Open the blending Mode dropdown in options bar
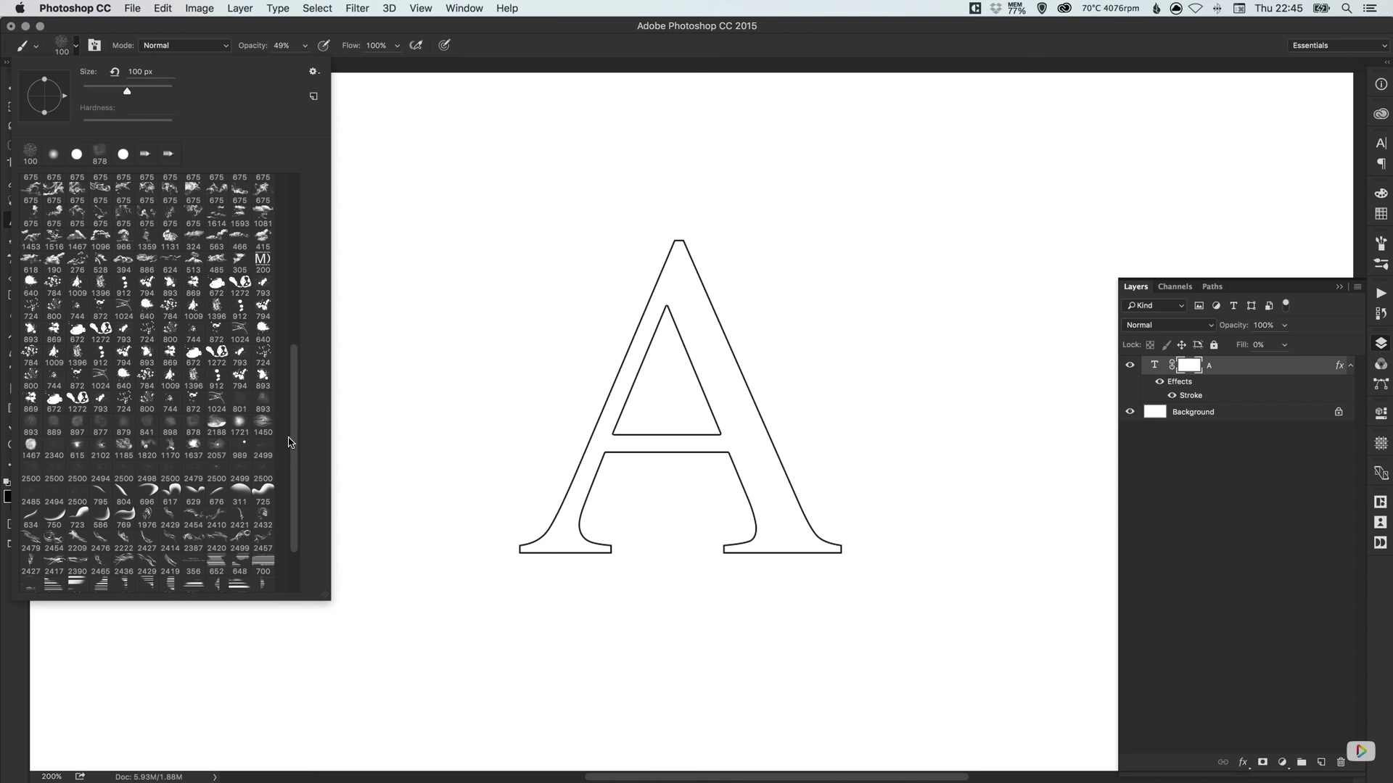Image resolution: width=1393 pixels, height=783 pixels. pos(184,45)
